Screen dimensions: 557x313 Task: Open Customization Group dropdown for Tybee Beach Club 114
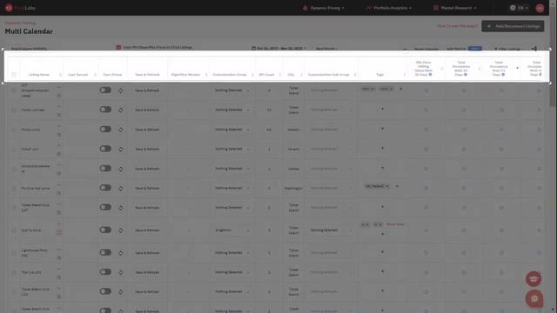click(x=232, y=292)
